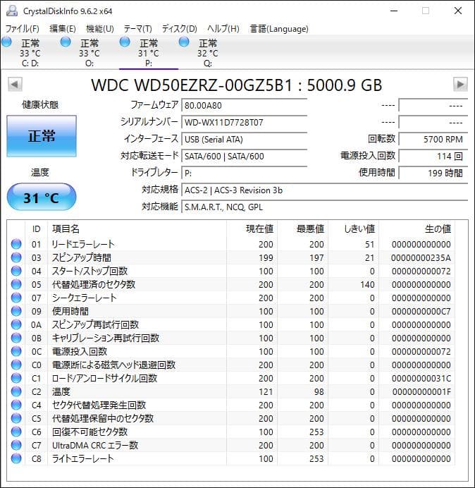Open the ディスク(D) menu
The width and height of the screenshot is (475, 488).
(180, 29)
